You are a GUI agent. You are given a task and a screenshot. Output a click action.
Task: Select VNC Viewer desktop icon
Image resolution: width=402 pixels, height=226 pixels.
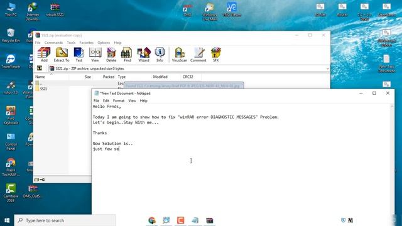click(232, 9)
